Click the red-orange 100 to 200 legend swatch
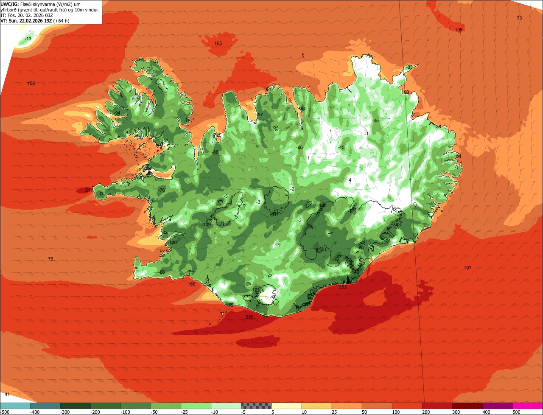 click(407, 406)
